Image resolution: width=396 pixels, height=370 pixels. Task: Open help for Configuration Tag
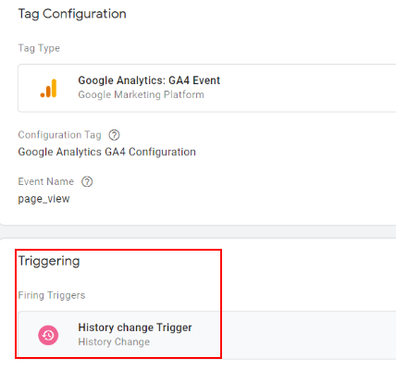[x=114, y=135]
